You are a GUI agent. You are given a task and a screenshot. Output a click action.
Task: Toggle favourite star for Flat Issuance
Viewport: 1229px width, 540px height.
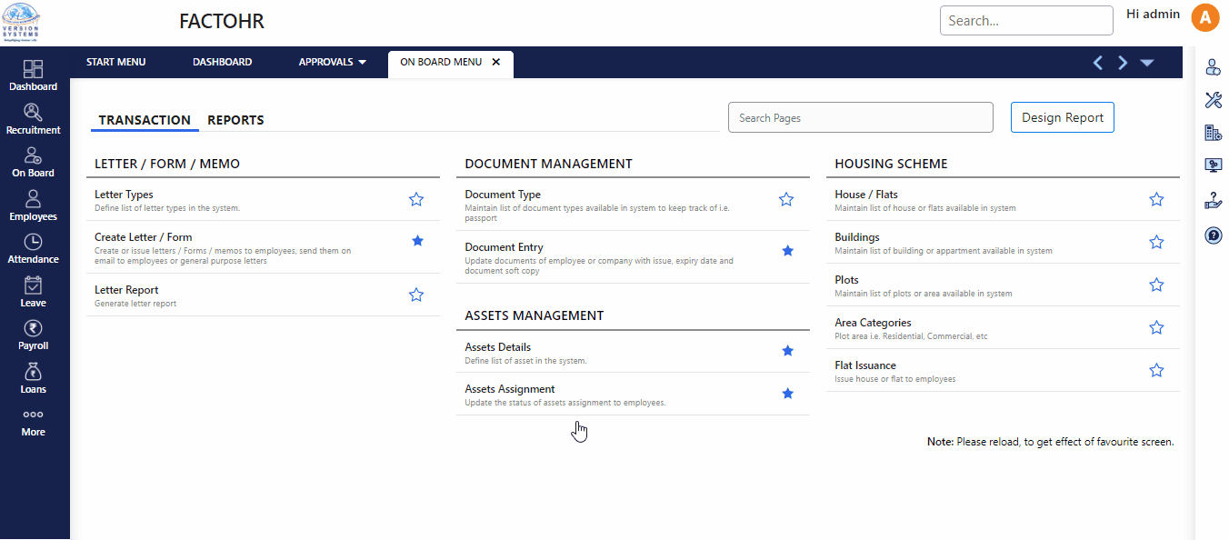point(1156,370)
